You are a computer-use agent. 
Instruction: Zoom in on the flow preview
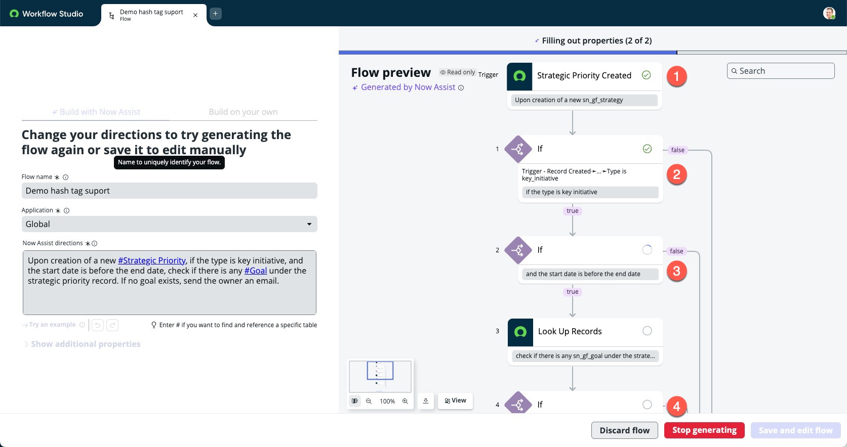405,401
